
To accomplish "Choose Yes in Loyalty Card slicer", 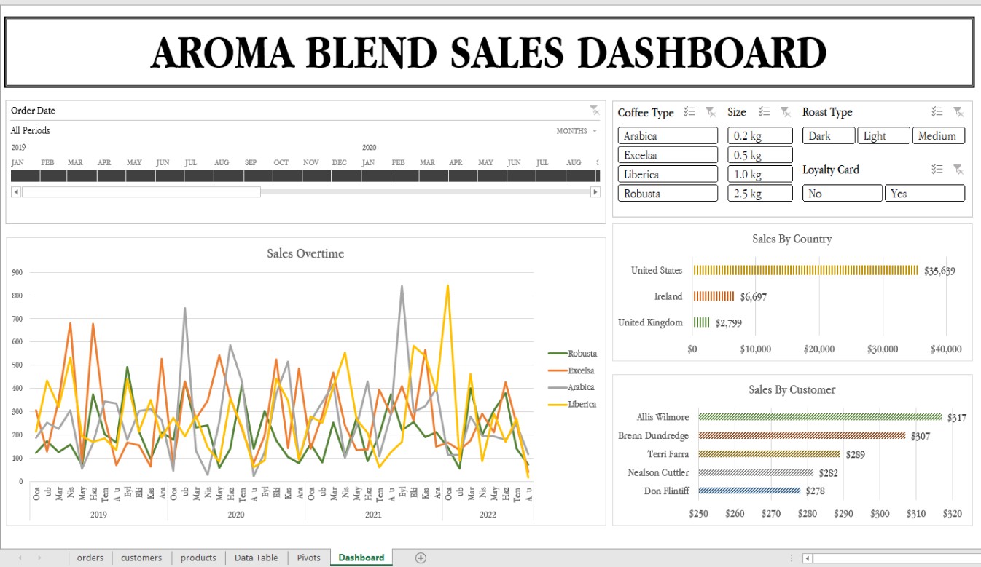I will coord(925,194).
